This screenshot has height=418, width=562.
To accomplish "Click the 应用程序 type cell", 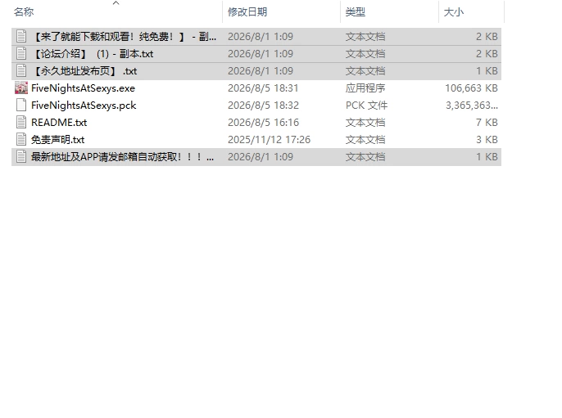I will (365, 88).
